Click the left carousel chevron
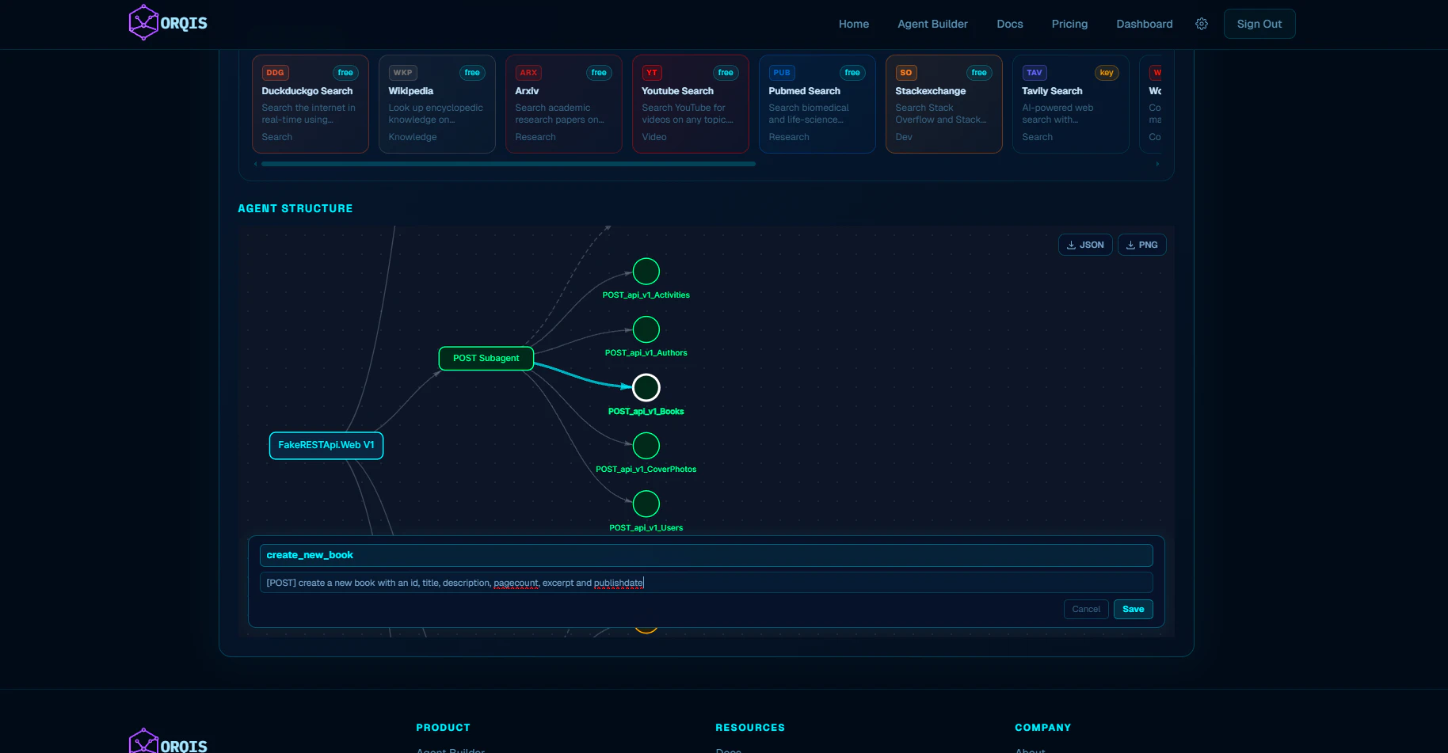 click(254, 163)
